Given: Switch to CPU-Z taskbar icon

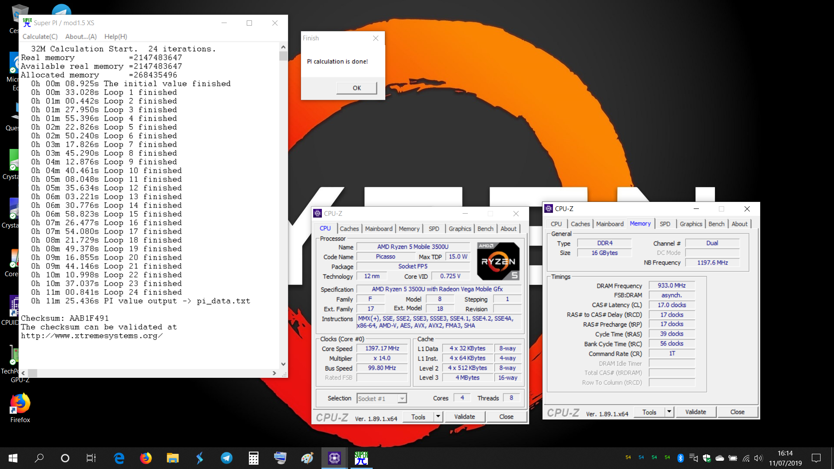Looking at the screenshot, I should pos(334,458).
